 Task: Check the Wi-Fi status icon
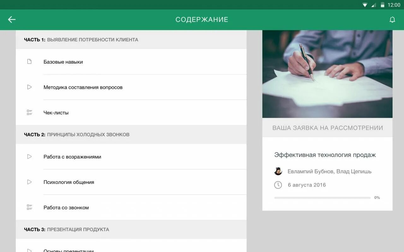[x=365, y=5]
